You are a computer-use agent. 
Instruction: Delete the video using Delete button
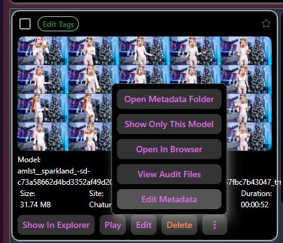tap(180, 225)
